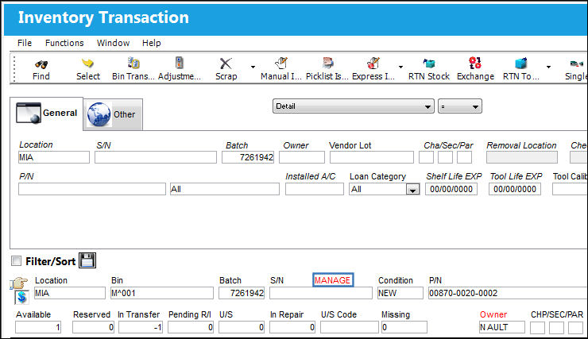The image size is (588, 339).
Task: Click the Missing quantity field
Action: click(x=404, y=327)
